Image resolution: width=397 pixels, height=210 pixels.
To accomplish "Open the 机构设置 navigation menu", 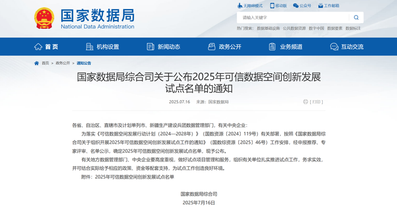I will pos(108,46).
